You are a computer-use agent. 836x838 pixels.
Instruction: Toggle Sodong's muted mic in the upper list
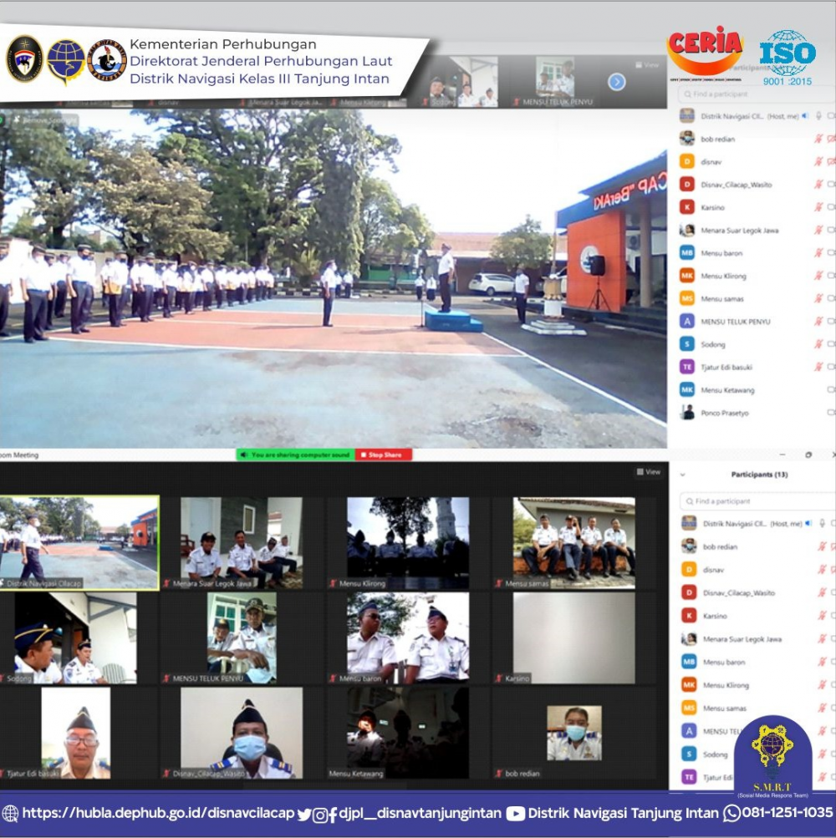pos(818,344)
